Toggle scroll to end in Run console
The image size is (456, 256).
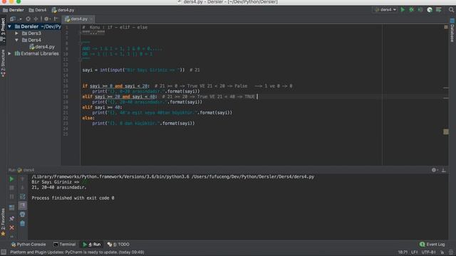[22, 206]
